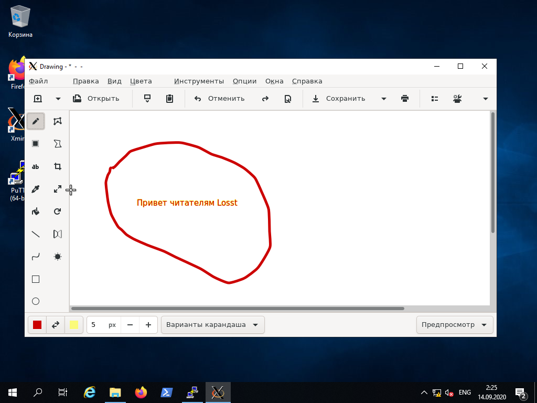The image size is (537, 403).
Task: Increase pencil size with plus button
Action: tap(148, 325)
